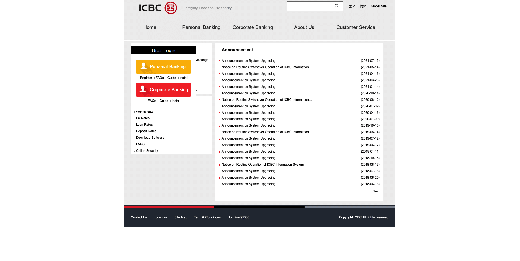Open the Switchover notice dated 2021-05-14

pyautogui.click(x=267, y=67)
